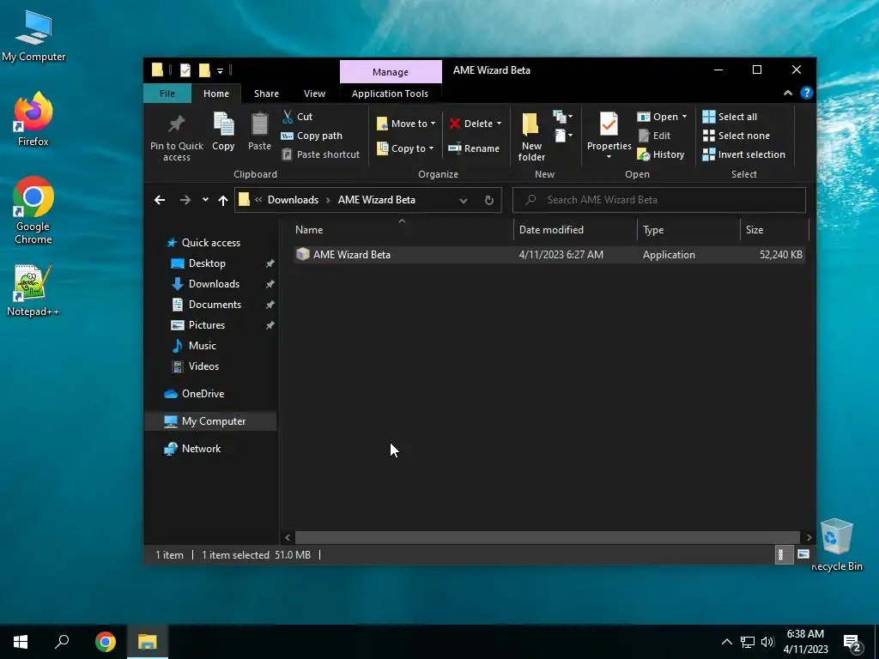Refresh the AME Wizard Beta folder

pos(488,200)
